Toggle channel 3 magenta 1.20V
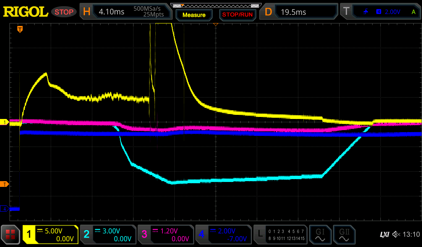Screen dimensions: 422x247 click(x=166, y=235)
